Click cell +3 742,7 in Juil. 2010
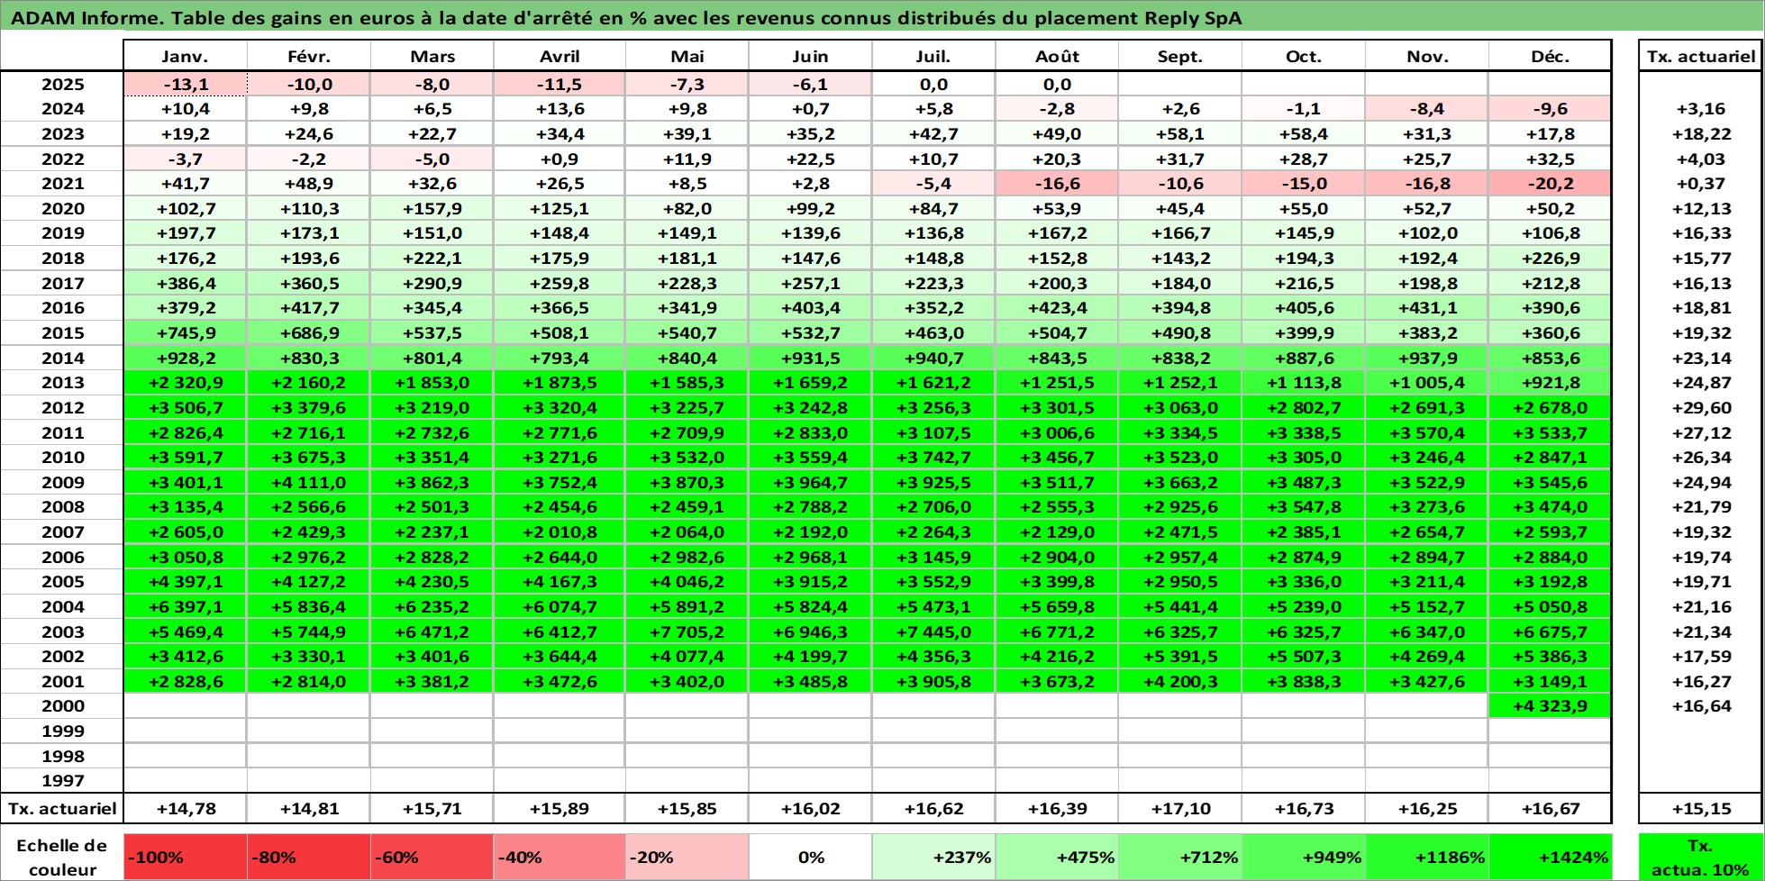Image resolution: width=1765 pixels, height=881 pixels. pos(933,458)
